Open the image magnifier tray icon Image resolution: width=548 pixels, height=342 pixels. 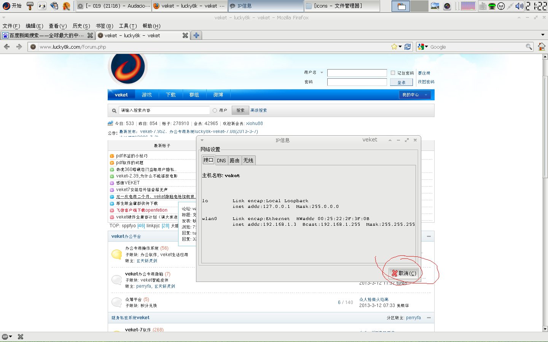435,6
